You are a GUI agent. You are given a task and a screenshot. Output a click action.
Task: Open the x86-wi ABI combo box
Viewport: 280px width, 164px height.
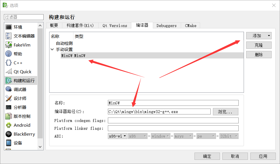tap(117, 136)
